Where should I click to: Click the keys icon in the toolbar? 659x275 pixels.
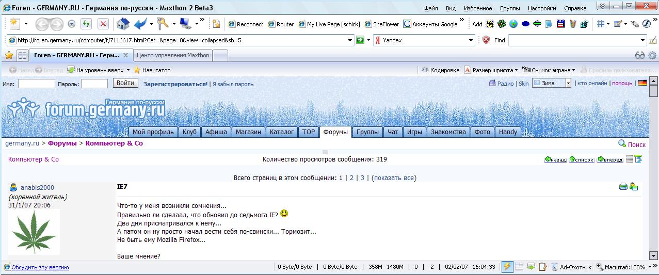point(163,24)
